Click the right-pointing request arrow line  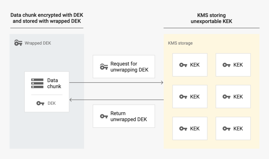[116, 83]
